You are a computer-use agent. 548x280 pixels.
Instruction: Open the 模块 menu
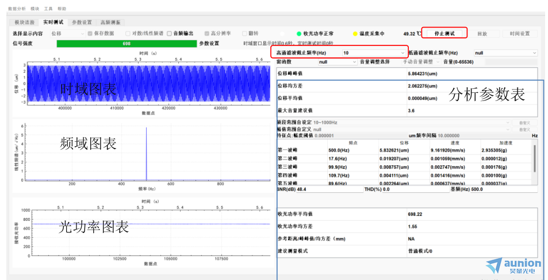point(35,9)
